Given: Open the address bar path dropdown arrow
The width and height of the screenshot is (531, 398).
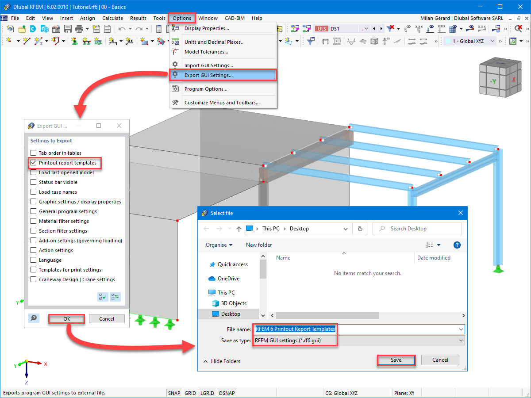Looking at the screenshot, I should 346,229.
